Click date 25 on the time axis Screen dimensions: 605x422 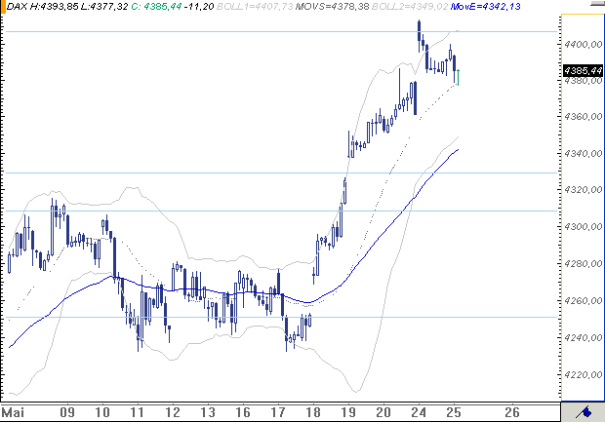pyautogui.click(x=454, y=413)
